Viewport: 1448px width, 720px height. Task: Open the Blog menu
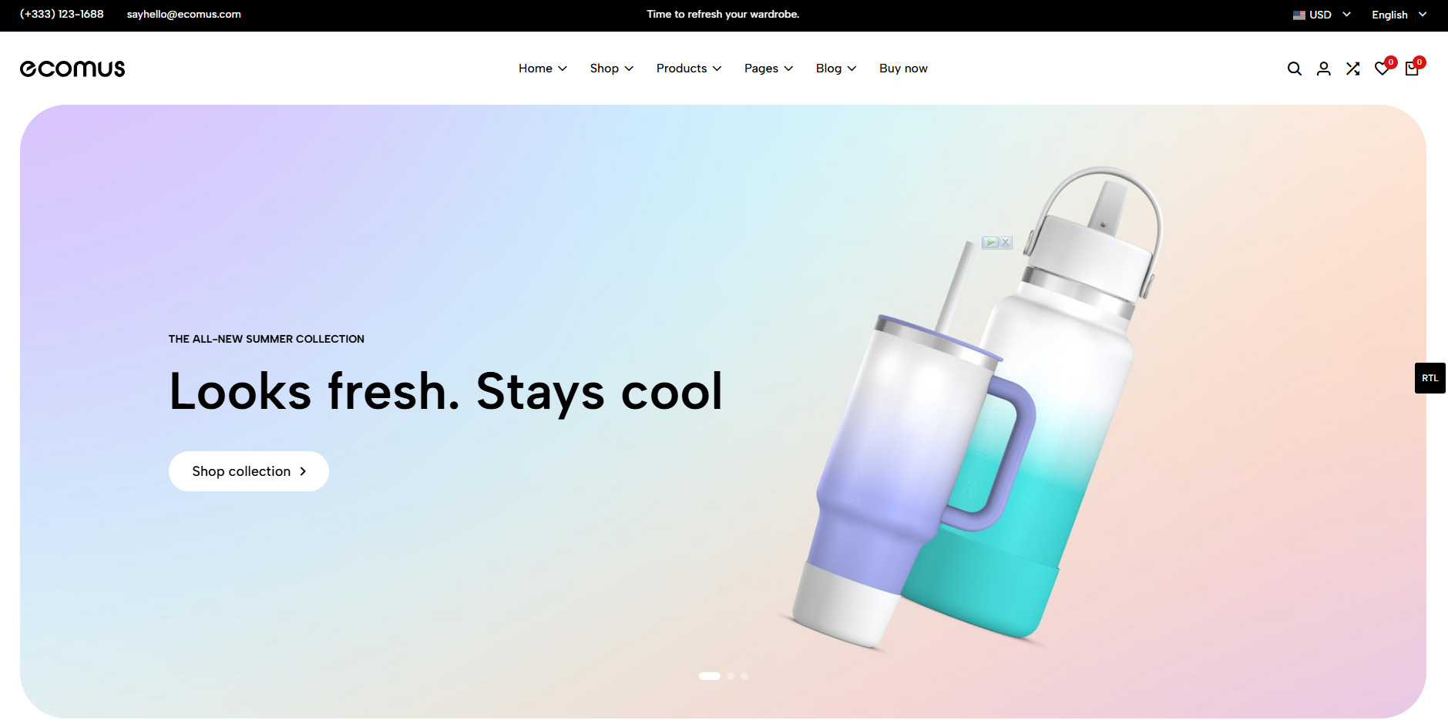pyautogui.click(x=836, y=69)
